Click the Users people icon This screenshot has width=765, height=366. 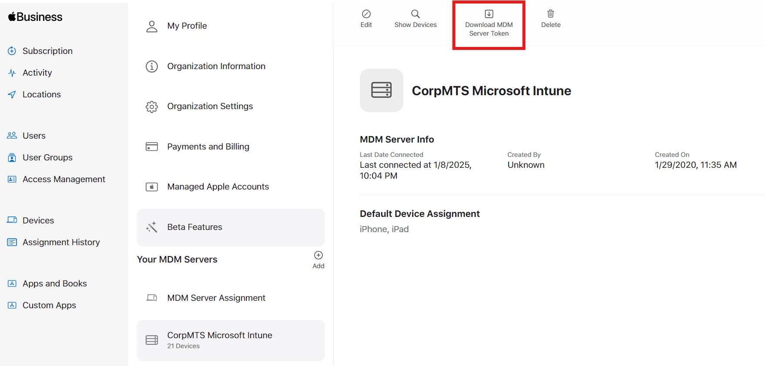tap(12, 136)
